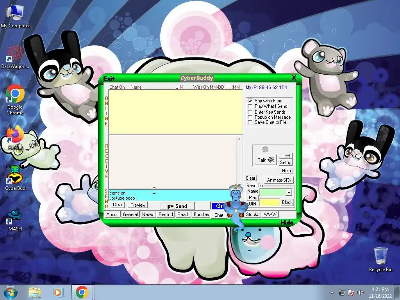Open the WWW tab

[x=270, y=214]
